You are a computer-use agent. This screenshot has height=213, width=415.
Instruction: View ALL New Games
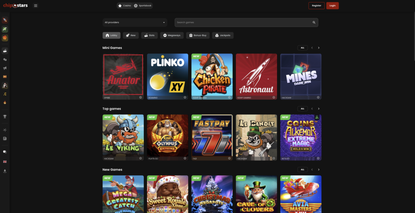(302, 170)
